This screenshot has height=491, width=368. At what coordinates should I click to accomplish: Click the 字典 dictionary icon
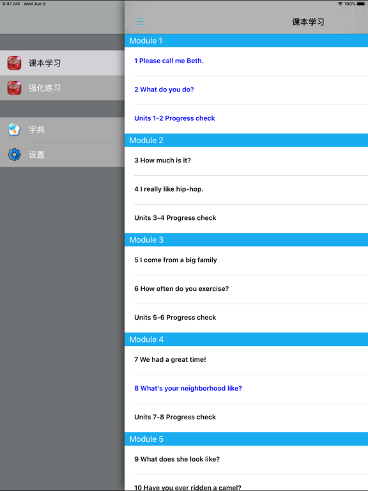pos(15,129)
